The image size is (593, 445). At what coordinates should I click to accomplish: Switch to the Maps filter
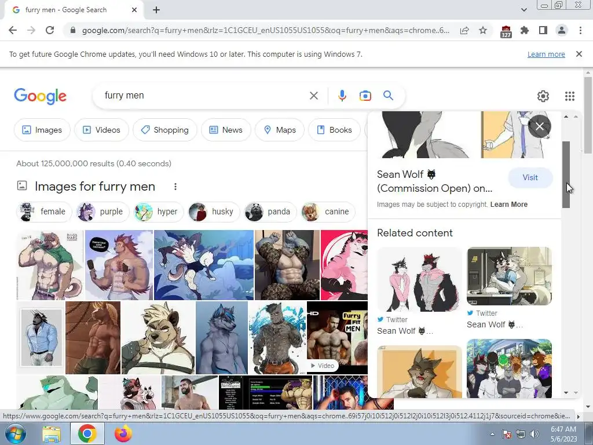[x=280, y=130]
